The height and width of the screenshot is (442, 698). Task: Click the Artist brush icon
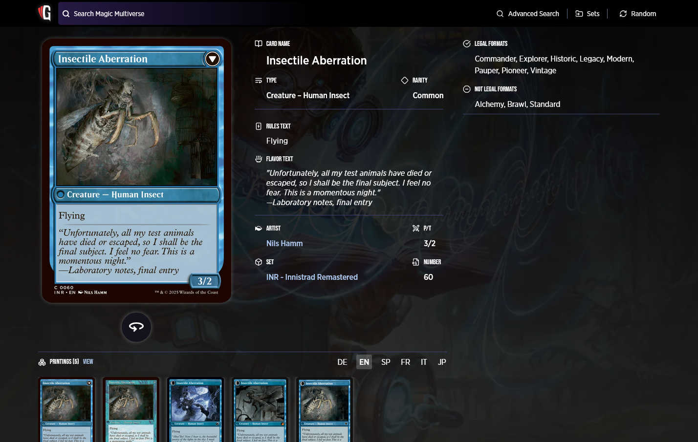pos(258,228)
